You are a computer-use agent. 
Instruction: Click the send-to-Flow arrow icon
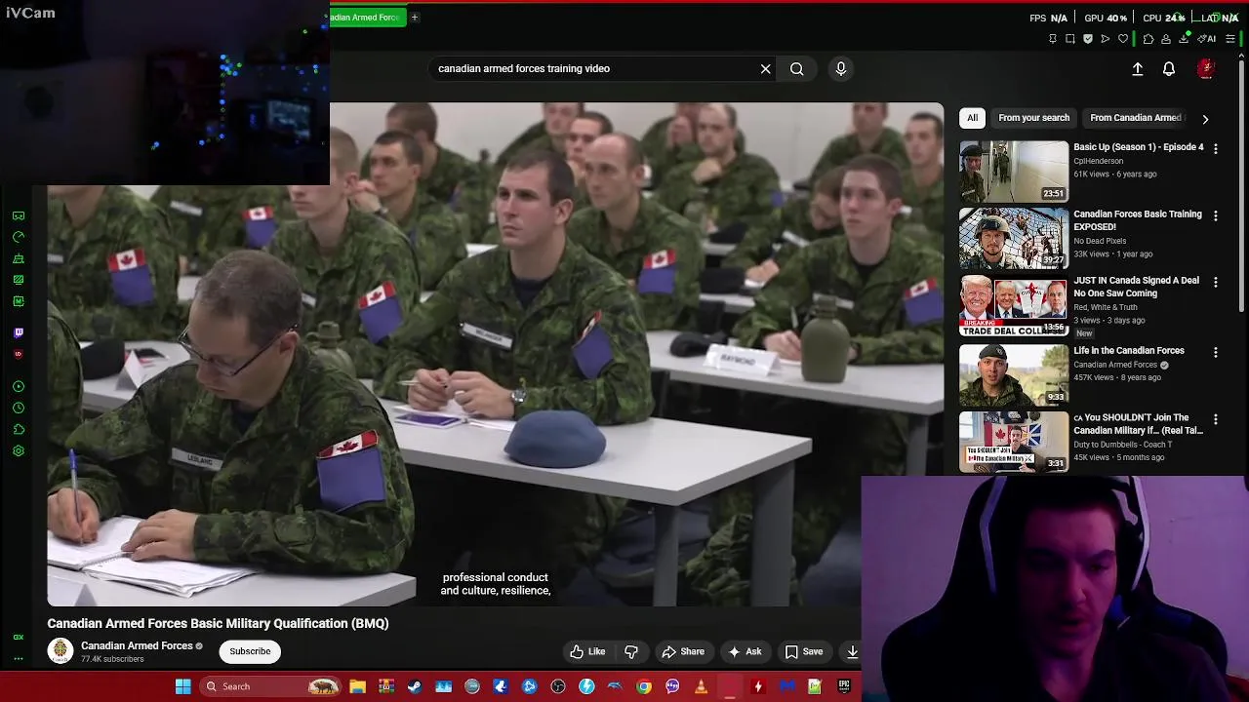pyautogui.click(x=1106, y=39)
